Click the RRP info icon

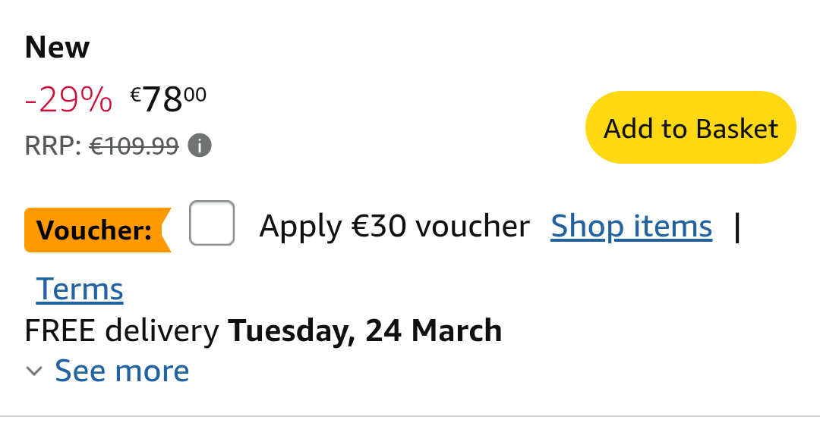click(x=200, y=146)
